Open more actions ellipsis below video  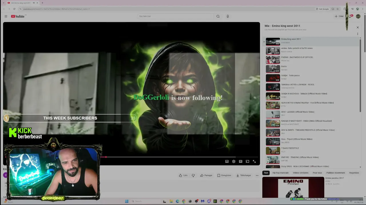pos(257,175)
